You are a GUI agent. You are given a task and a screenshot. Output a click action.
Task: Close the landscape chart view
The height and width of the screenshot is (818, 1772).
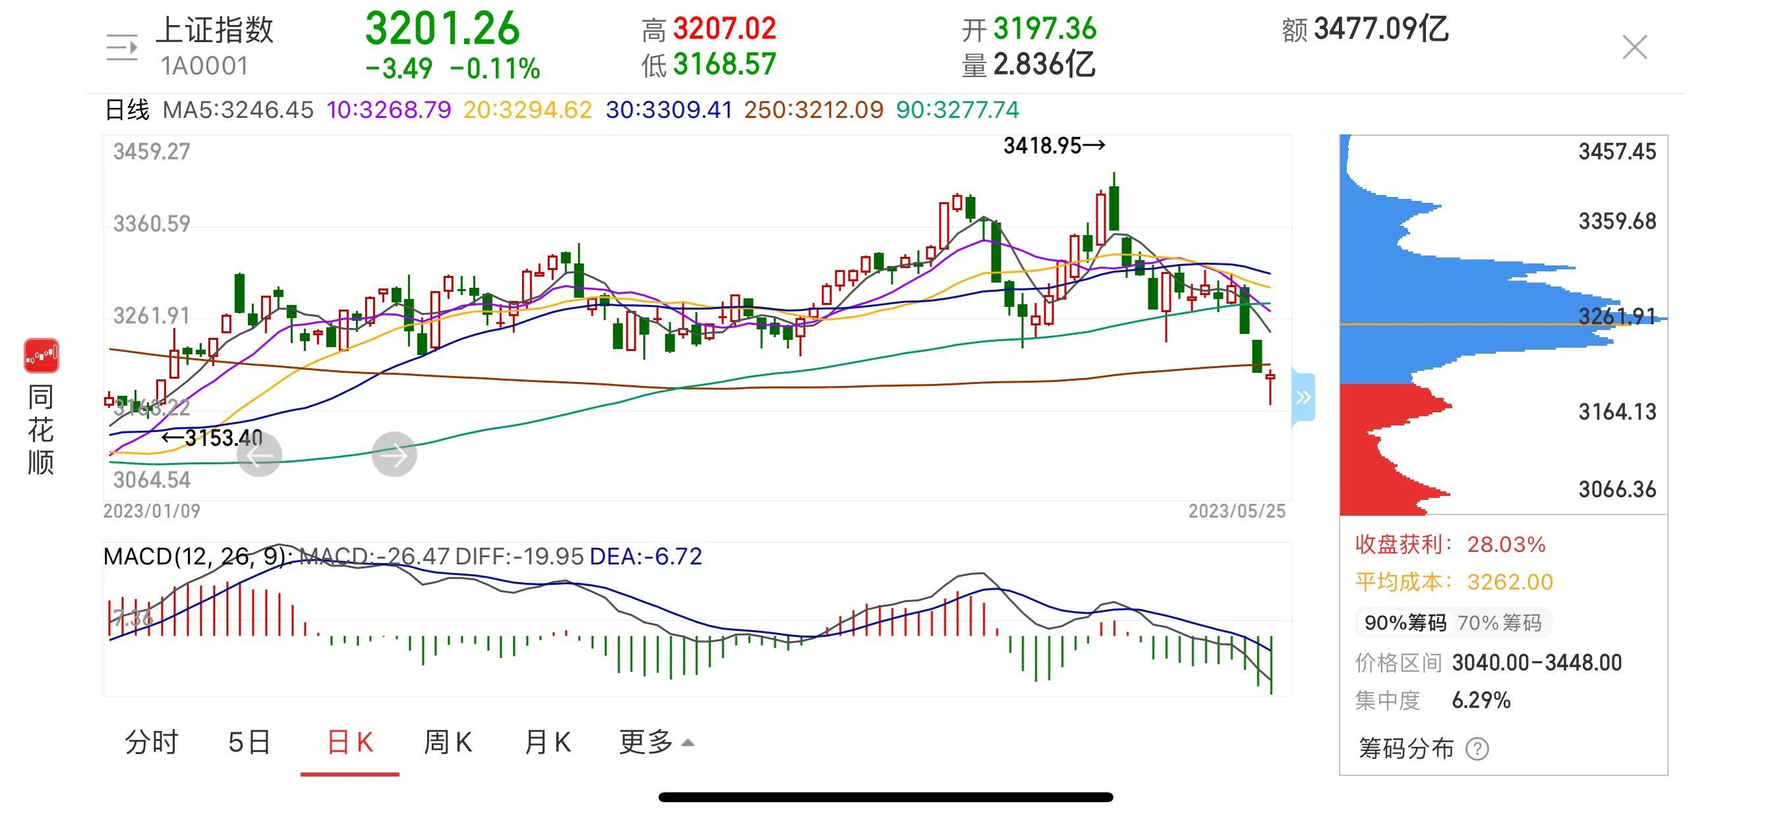(x=1634, y=47)
